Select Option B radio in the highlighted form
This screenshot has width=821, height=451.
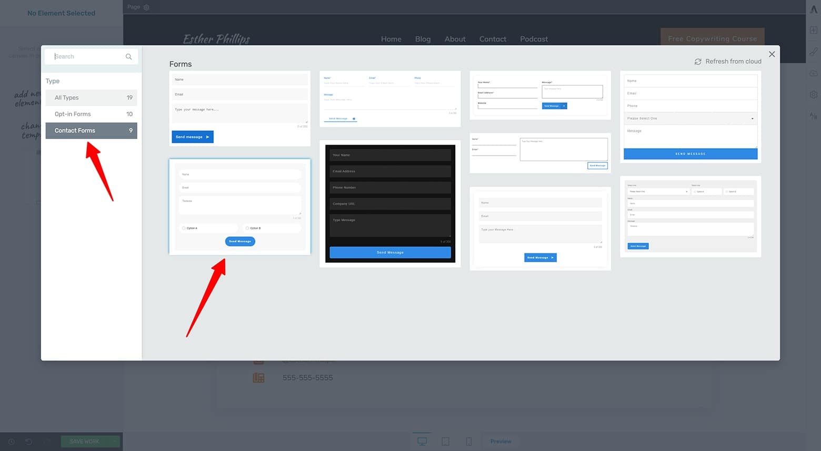[x=247, y=228]
